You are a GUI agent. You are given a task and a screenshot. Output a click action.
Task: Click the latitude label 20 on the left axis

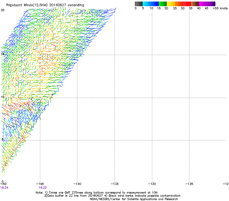(x=2, y=10)
